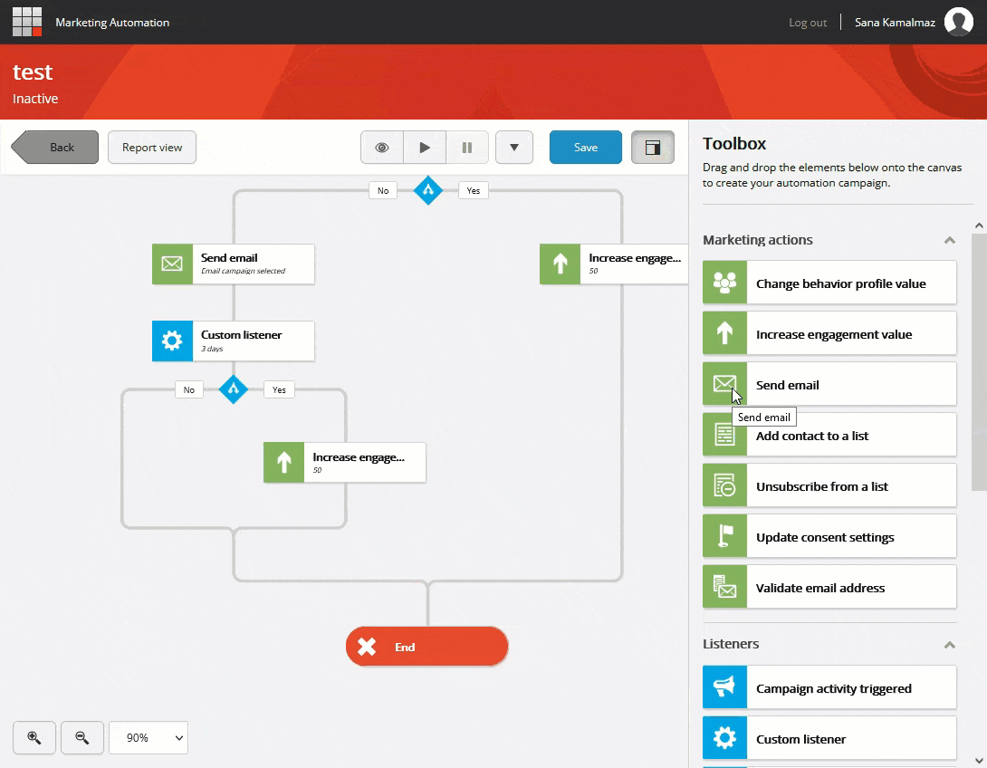Click the lower Yes branch label
Image resolution: width=987 pixels, height=768 pixels.
[x=279, y=389]
